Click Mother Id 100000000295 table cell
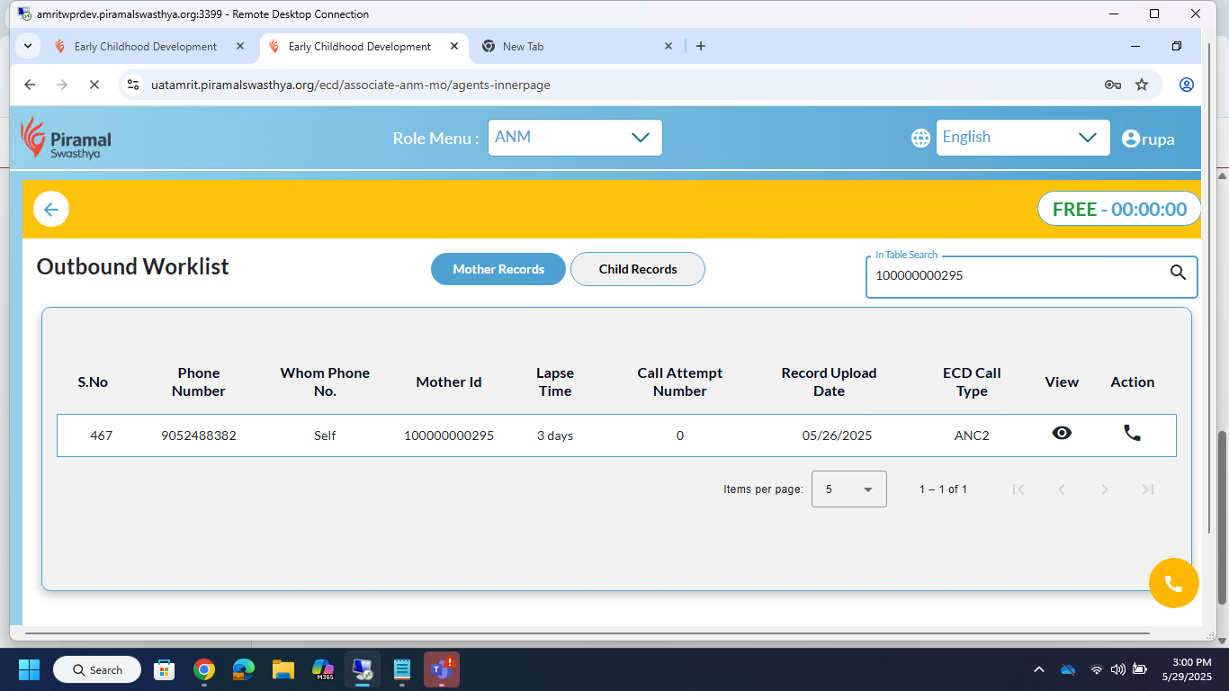Image resolution: width=1229 pixels, height=691 pixels. click(449, 435)
